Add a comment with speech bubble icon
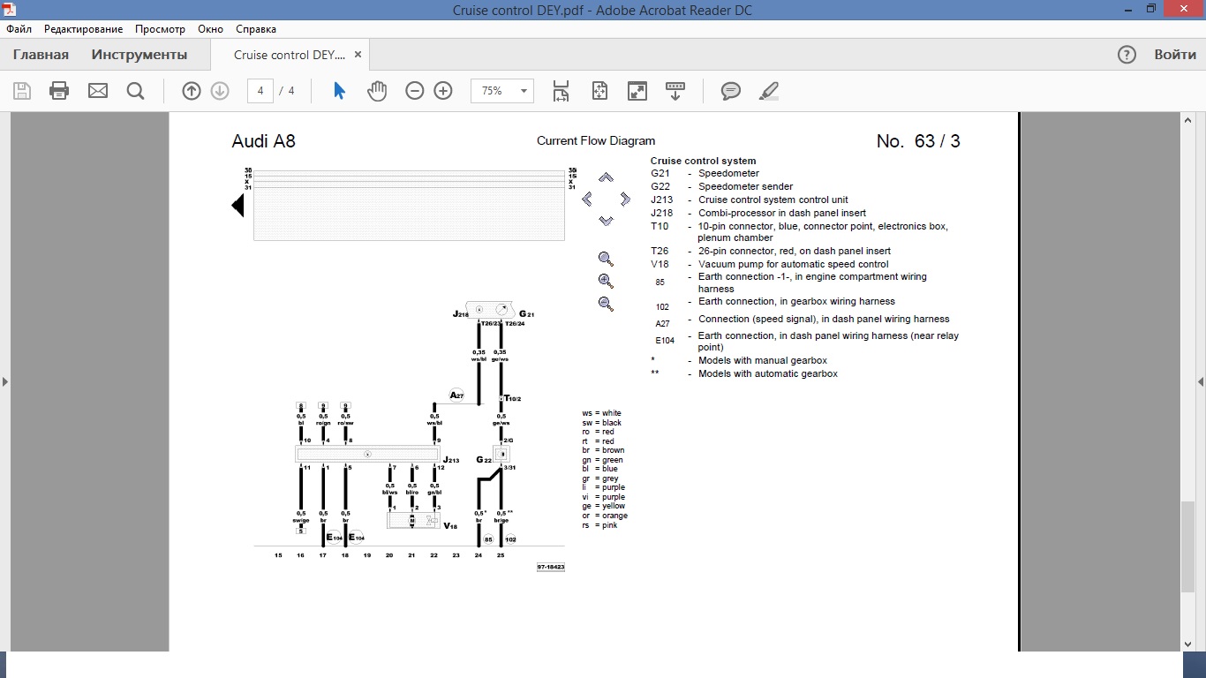The image size is (1206, 678). 731,91
